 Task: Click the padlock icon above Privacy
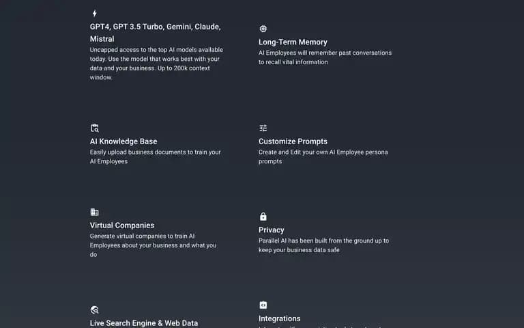tap(263, 217)
